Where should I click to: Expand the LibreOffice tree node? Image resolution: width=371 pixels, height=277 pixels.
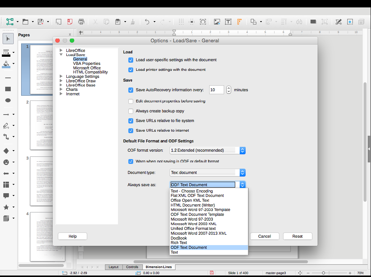click(x=61, y=50)
